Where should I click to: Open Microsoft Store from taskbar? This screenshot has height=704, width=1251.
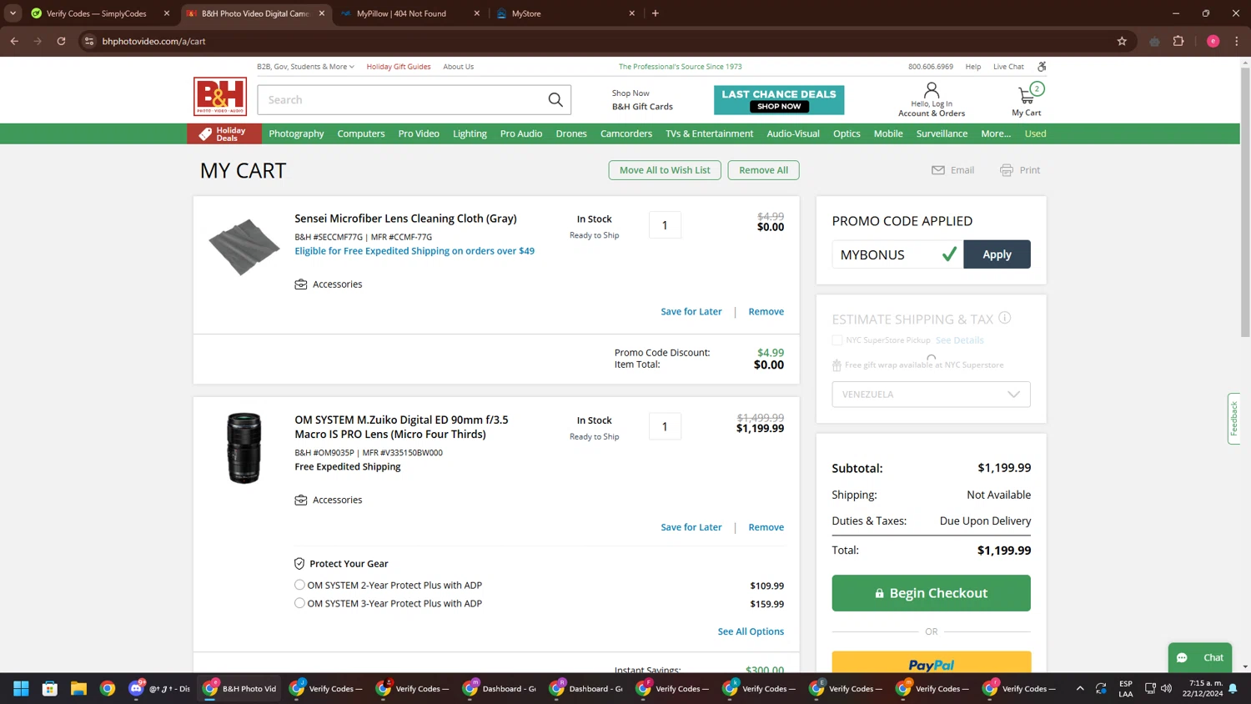[50, 688]
